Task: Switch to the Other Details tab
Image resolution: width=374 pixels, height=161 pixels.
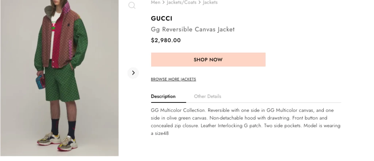Action: tap(207, 96)
